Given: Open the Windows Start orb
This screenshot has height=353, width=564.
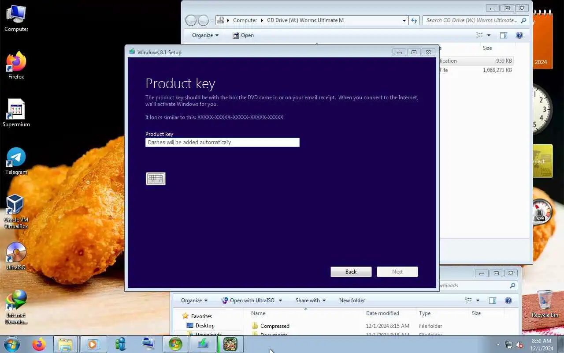Looking at the screenshot, I should pyautogui.click(x=12, y=344).
